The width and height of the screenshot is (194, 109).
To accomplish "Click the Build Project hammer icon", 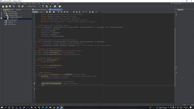I will pyautogui.click(x=43, y=6).
